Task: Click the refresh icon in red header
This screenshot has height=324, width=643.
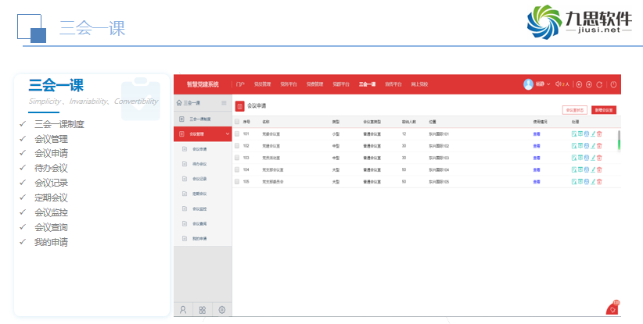Action: (599, 84)
